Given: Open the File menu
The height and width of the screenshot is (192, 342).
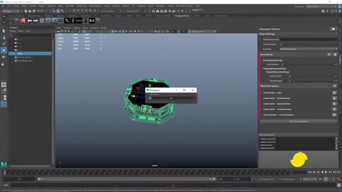Looking at the screenshot, I should 3,6.
